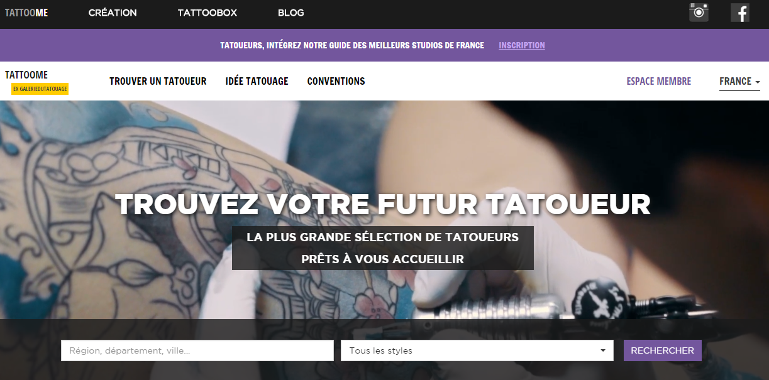Click the TROUVEZ VOTRE FUTUR TATOUEUR headline
Screen dimensions: 769x380
pyautogui.click(x=383, y=204)
